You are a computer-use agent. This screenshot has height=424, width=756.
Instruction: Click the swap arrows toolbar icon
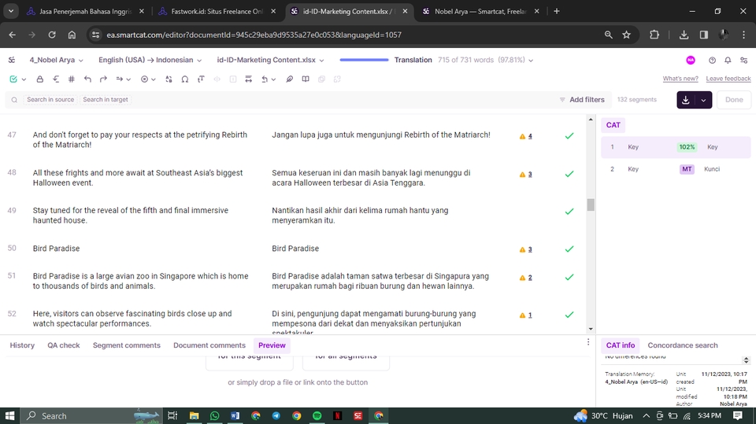click(x=248, y=79)
